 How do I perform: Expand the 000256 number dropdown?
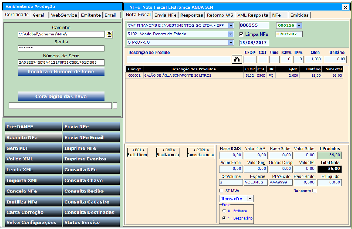pos(299,25)
